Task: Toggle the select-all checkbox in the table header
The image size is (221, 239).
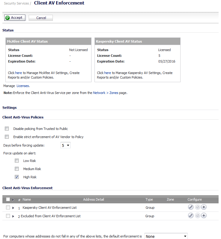Action: pos(8,199)
